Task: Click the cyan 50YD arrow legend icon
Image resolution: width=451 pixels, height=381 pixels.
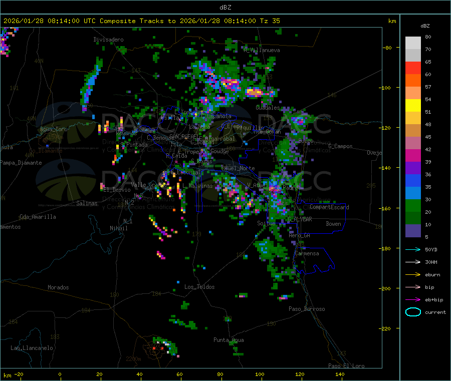Action: pos(413,249)
